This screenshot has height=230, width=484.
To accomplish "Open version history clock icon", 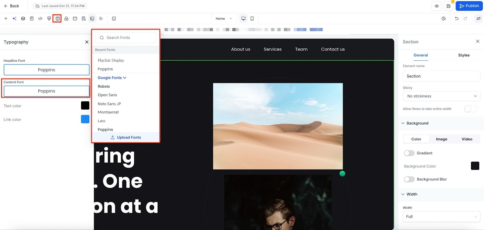I will point(443,19).
